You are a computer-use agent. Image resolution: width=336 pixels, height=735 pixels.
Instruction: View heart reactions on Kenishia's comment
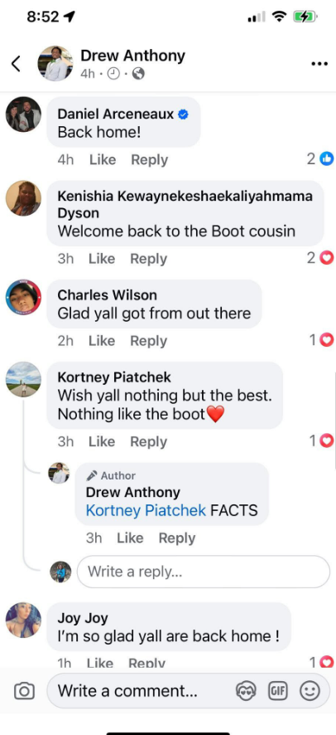[x=320, y=258]
